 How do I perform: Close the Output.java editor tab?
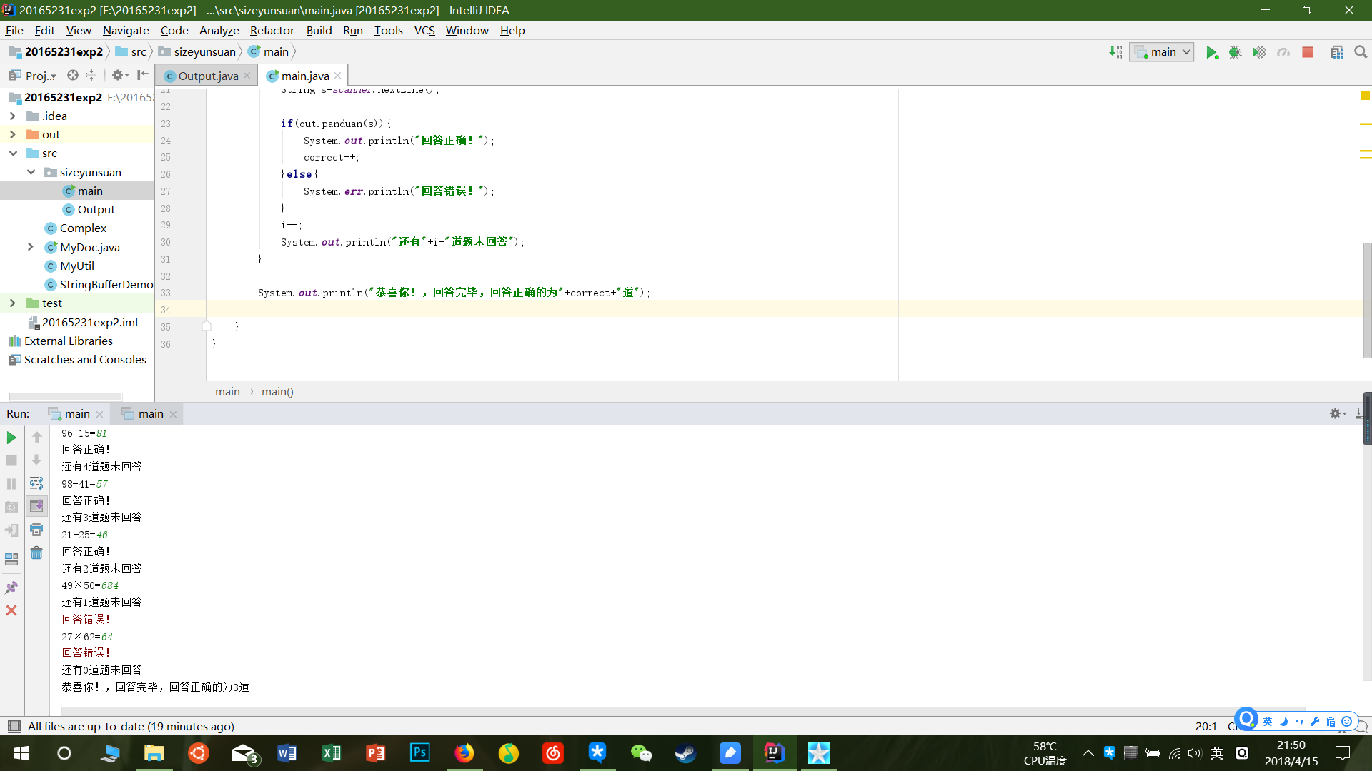pyautogui.click(x=247, y=76)
